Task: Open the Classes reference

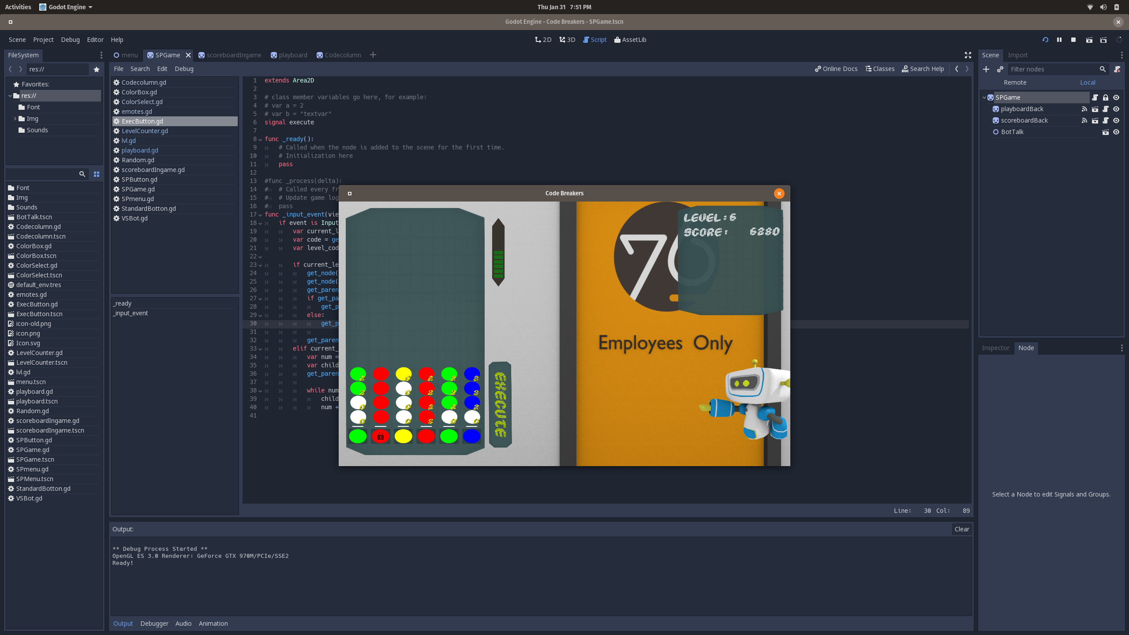Action: [880, 69]
